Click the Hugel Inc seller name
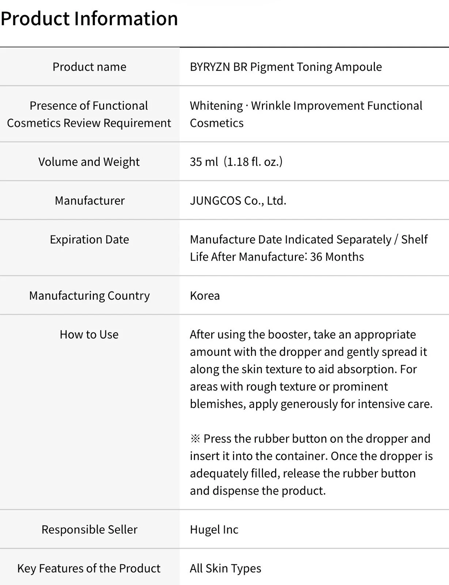Image resolution: width=449 pixels, height=585 pixels. [214, 529]
